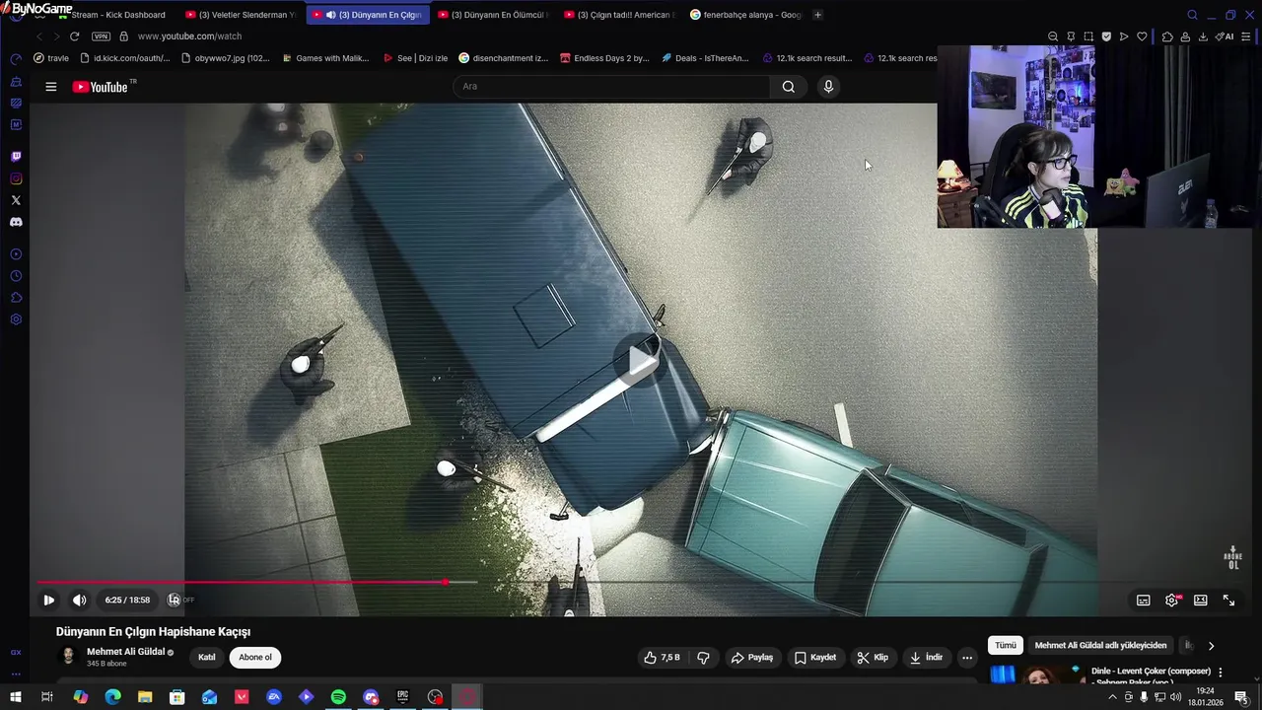Open browser downloads arrow icon
Screen dimensions: 1262x710
[x=1203, y=36]
